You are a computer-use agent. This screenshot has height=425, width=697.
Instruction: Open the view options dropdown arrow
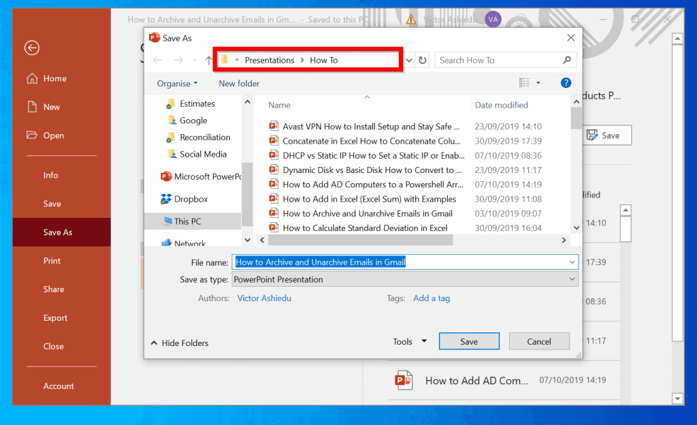tap(538, 82)
